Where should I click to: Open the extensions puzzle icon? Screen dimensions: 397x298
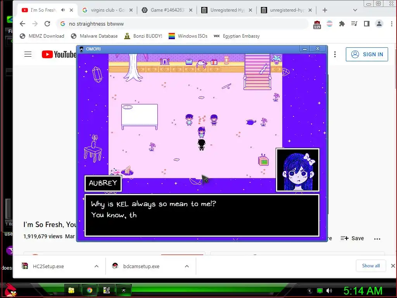[x=342, y=24]
